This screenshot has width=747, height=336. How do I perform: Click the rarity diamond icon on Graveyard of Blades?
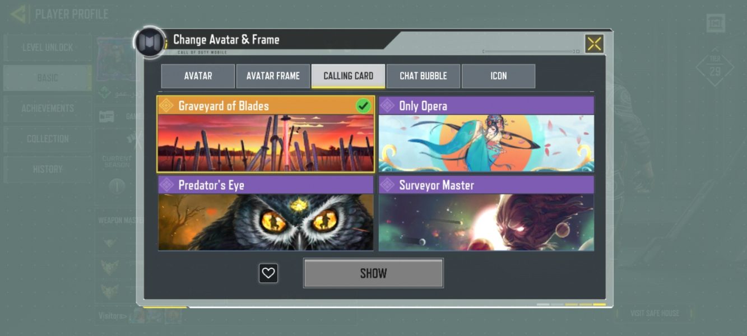pyautogui.click(x=166, y=105)
